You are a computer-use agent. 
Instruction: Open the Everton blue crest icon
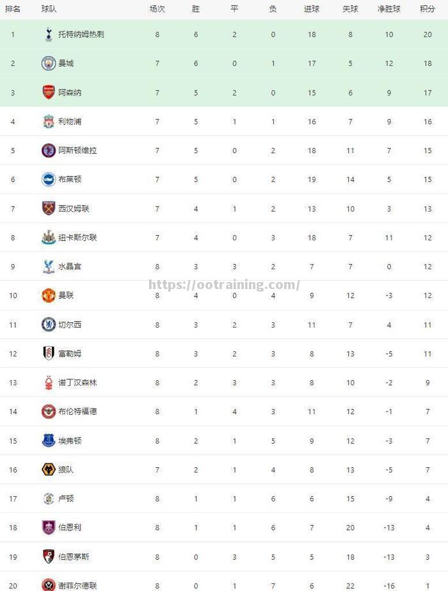click(x=48, y=440)
